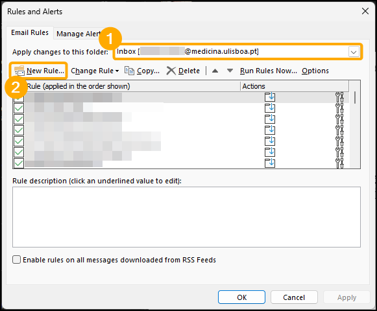Viewport: 377px width, 311px height.
Task: Click move-to-folder action icon in first rule row
Action: [x=270, y=97]
